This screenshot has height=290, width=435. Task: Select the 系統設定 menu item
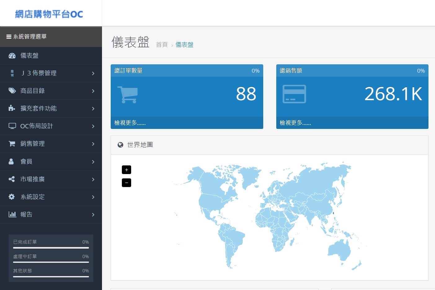pos(33,197)
